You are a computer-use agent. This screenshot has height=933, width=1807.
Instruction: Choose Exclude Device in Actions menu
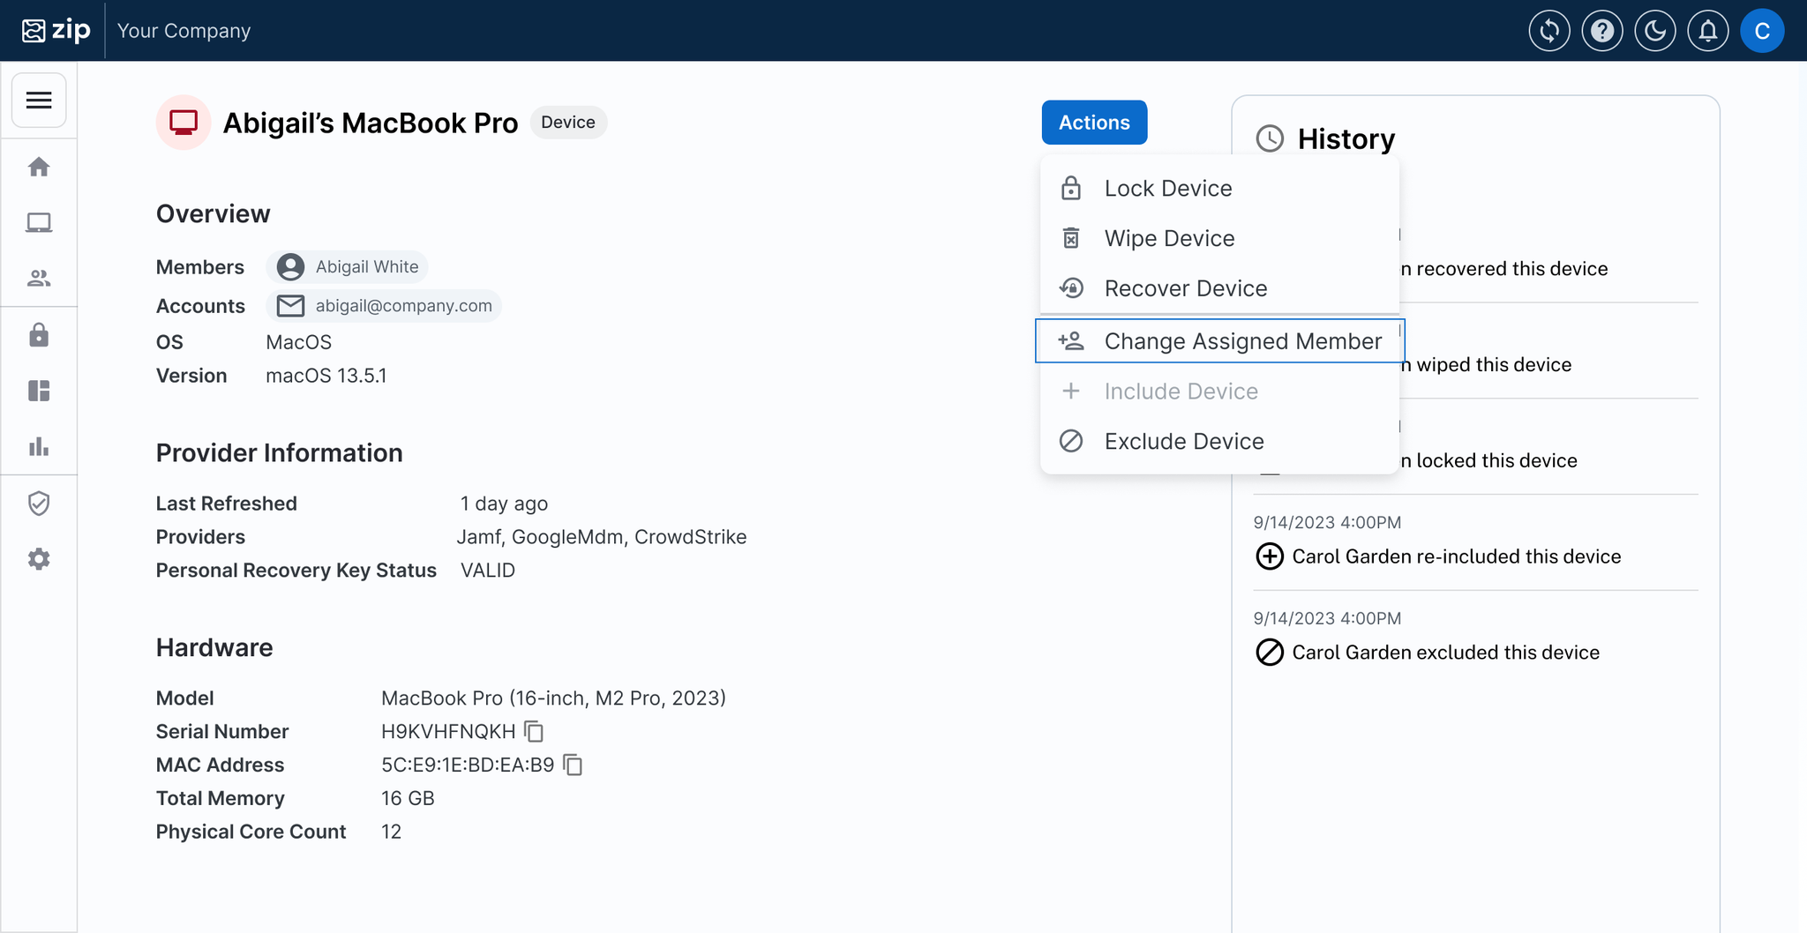click(1183, 442)
